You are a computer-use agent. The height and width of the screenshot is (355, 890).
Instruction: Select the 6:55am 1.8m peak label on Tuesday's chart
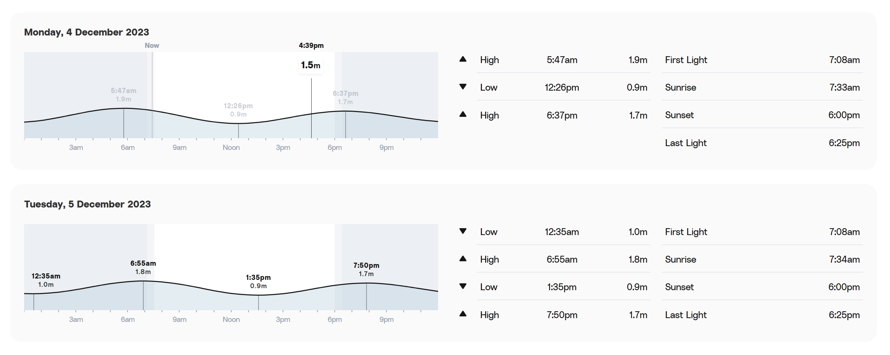[143, 267]
